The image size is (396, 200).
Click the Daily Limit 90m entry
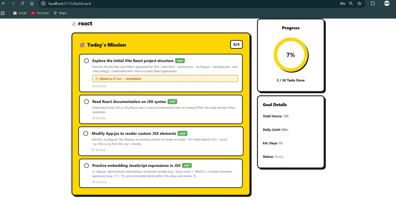(275, 130)
